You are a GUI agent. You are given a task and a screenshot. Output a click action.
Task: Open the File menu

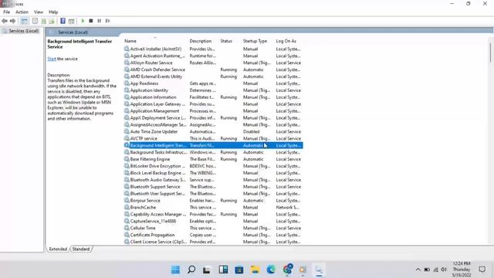coord(6,12)
